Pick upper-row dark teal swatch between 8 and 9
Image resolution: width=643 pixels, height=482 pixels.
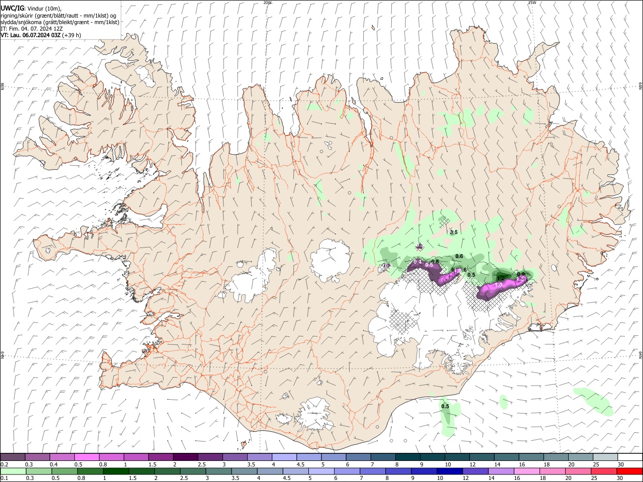[407, 457]
